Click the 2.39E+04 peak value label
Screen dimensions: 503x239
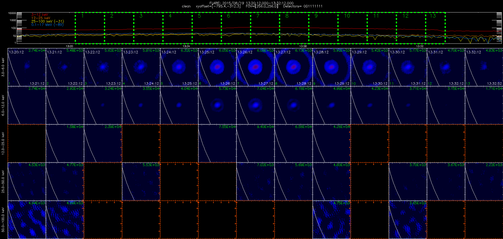113,127
